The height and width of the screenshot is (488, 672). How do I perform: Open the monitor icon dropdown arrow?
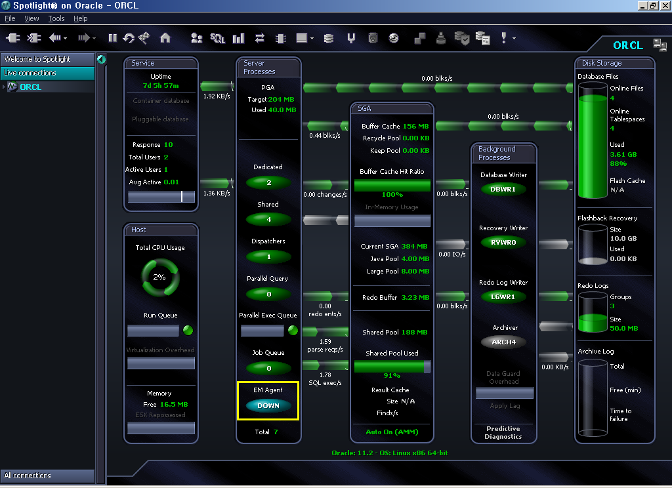click(312, 39)
